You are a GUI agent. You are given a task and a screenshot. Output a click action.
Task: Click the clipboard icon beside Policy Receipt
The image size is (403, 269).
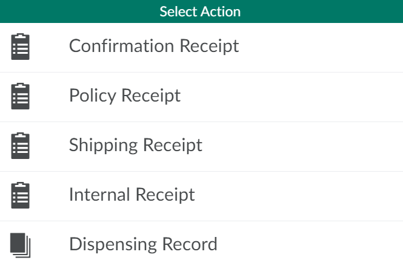pos(20,96)
